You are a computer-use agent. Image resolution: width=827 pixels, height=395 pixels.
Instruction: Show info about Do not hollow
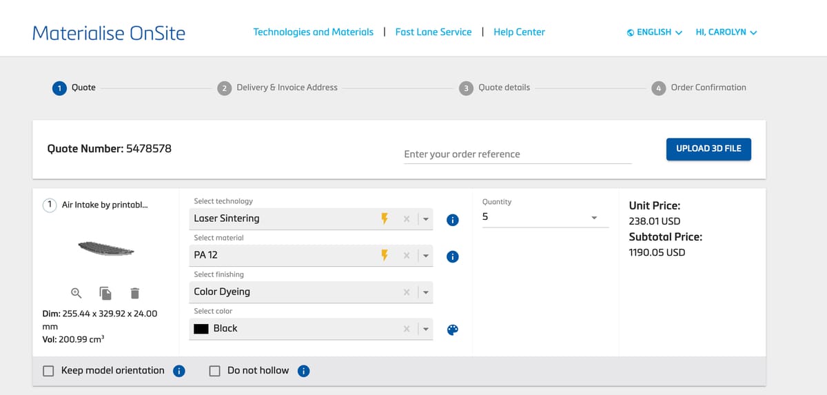point(303,371)
